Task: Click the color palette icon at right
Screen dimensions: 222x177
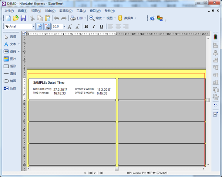Action: tap(215, 37)
